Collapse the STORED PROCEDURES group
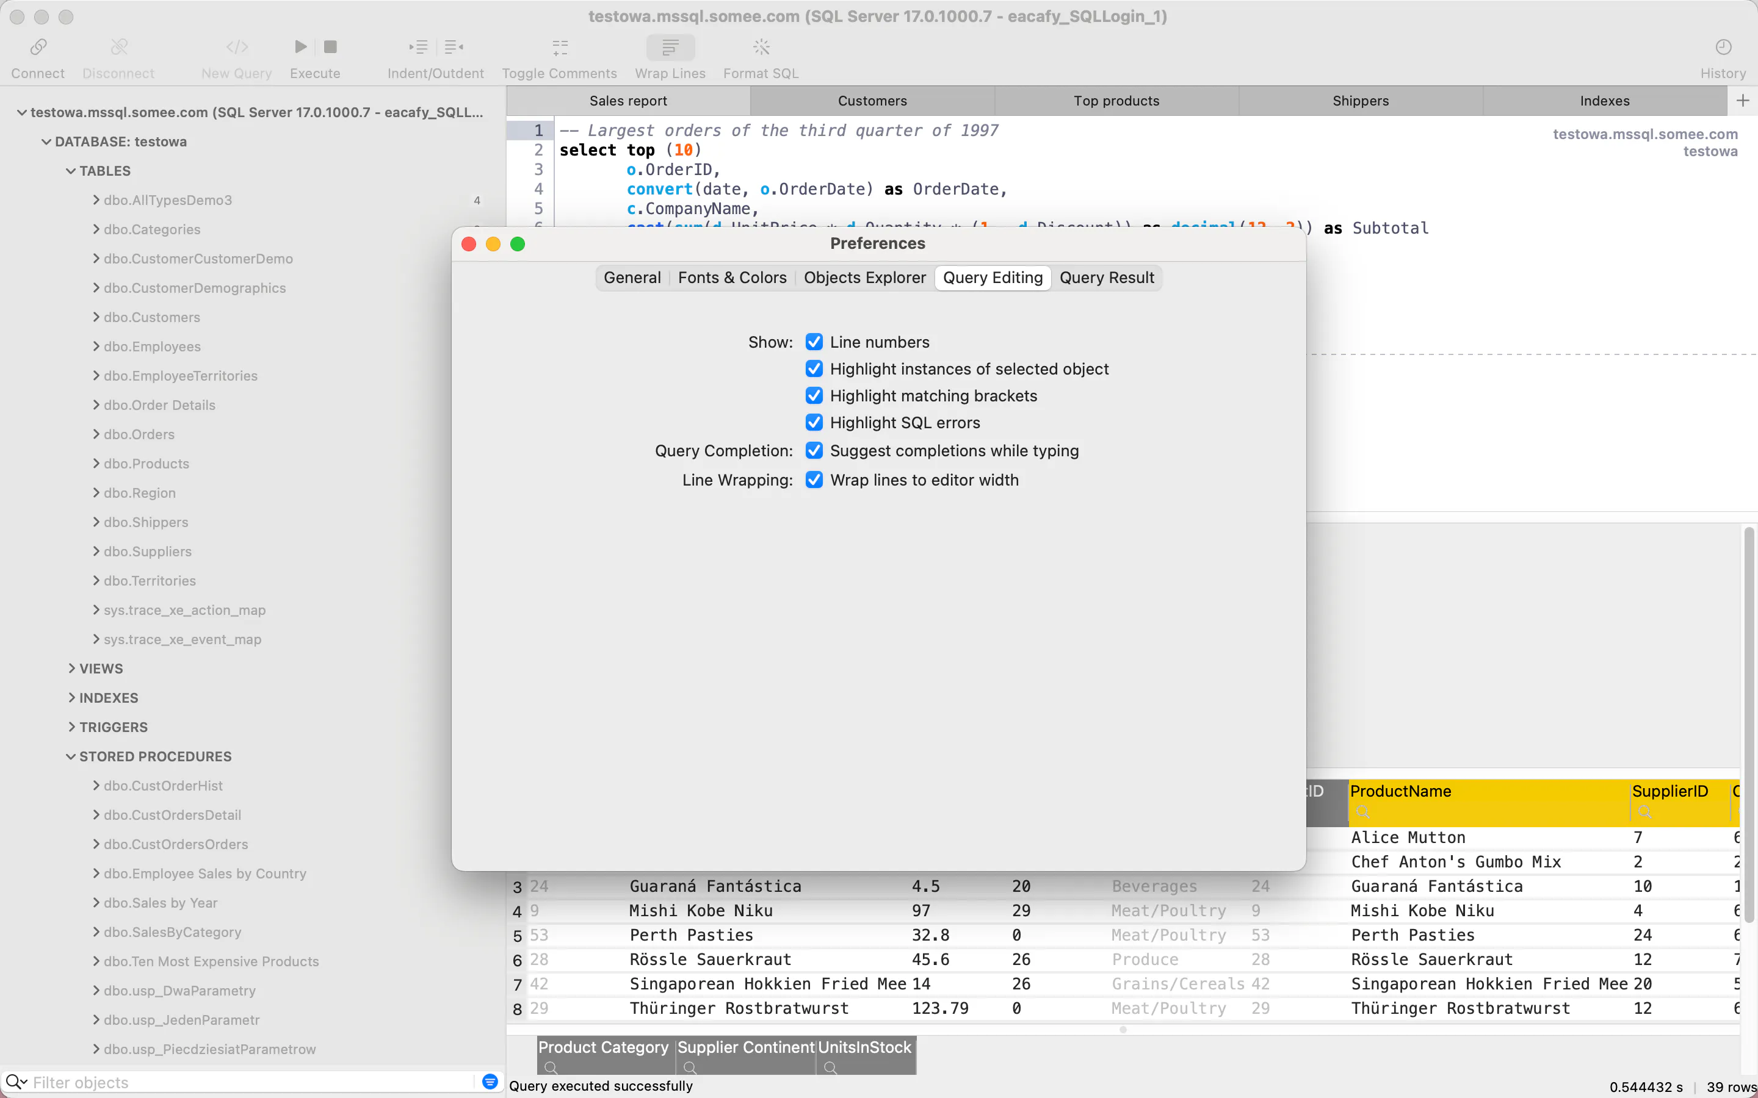1758x1098 pixels. pyautogui.click(x=70, y=756)
